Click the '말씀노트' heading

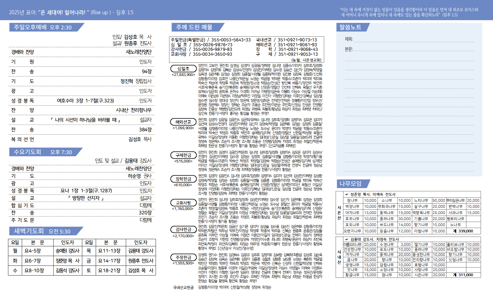[353, 27]
